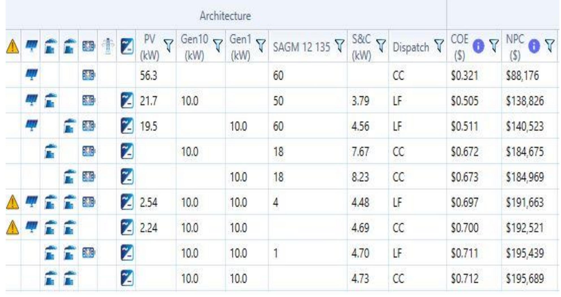Open the COE info icon

pos(478,46)
